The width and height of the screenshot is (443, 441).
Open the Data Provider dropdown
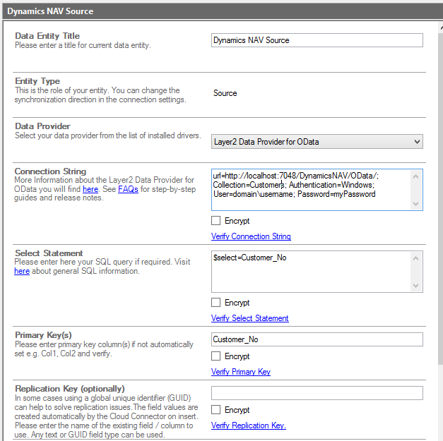tap(317, 142)
